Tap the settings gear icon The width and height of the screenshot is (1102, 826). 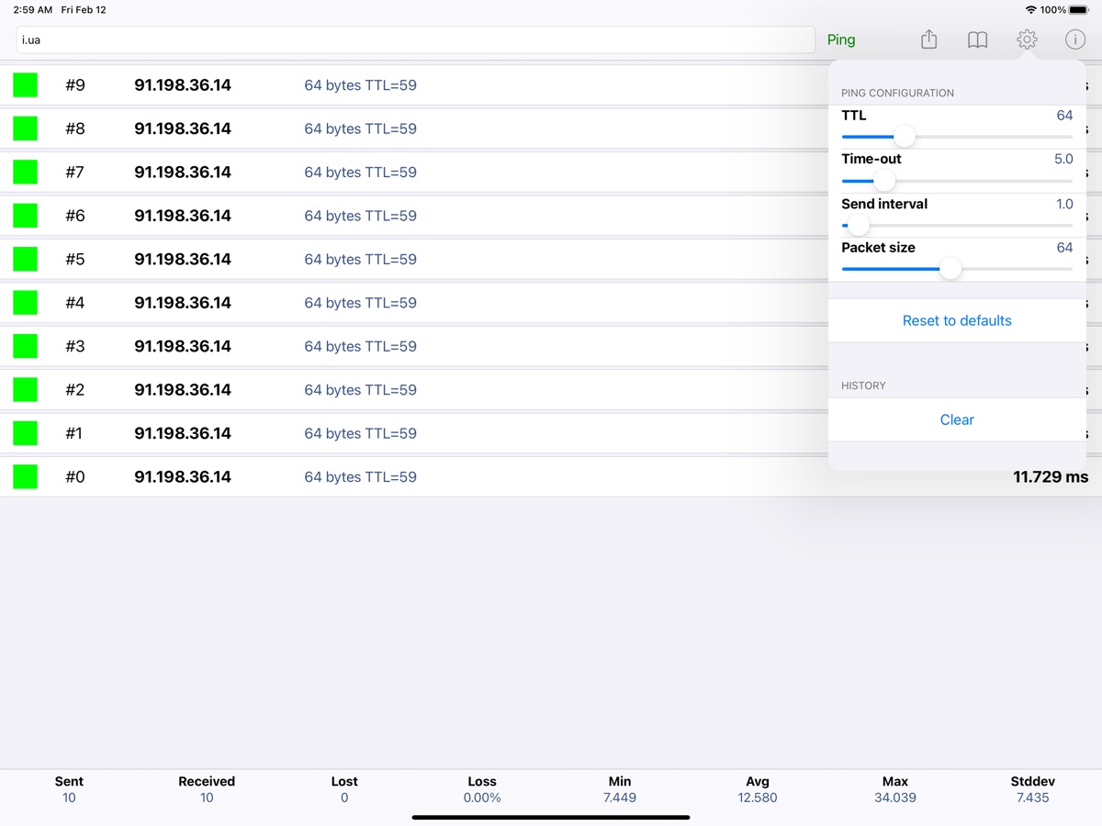tap(1027, 39)
